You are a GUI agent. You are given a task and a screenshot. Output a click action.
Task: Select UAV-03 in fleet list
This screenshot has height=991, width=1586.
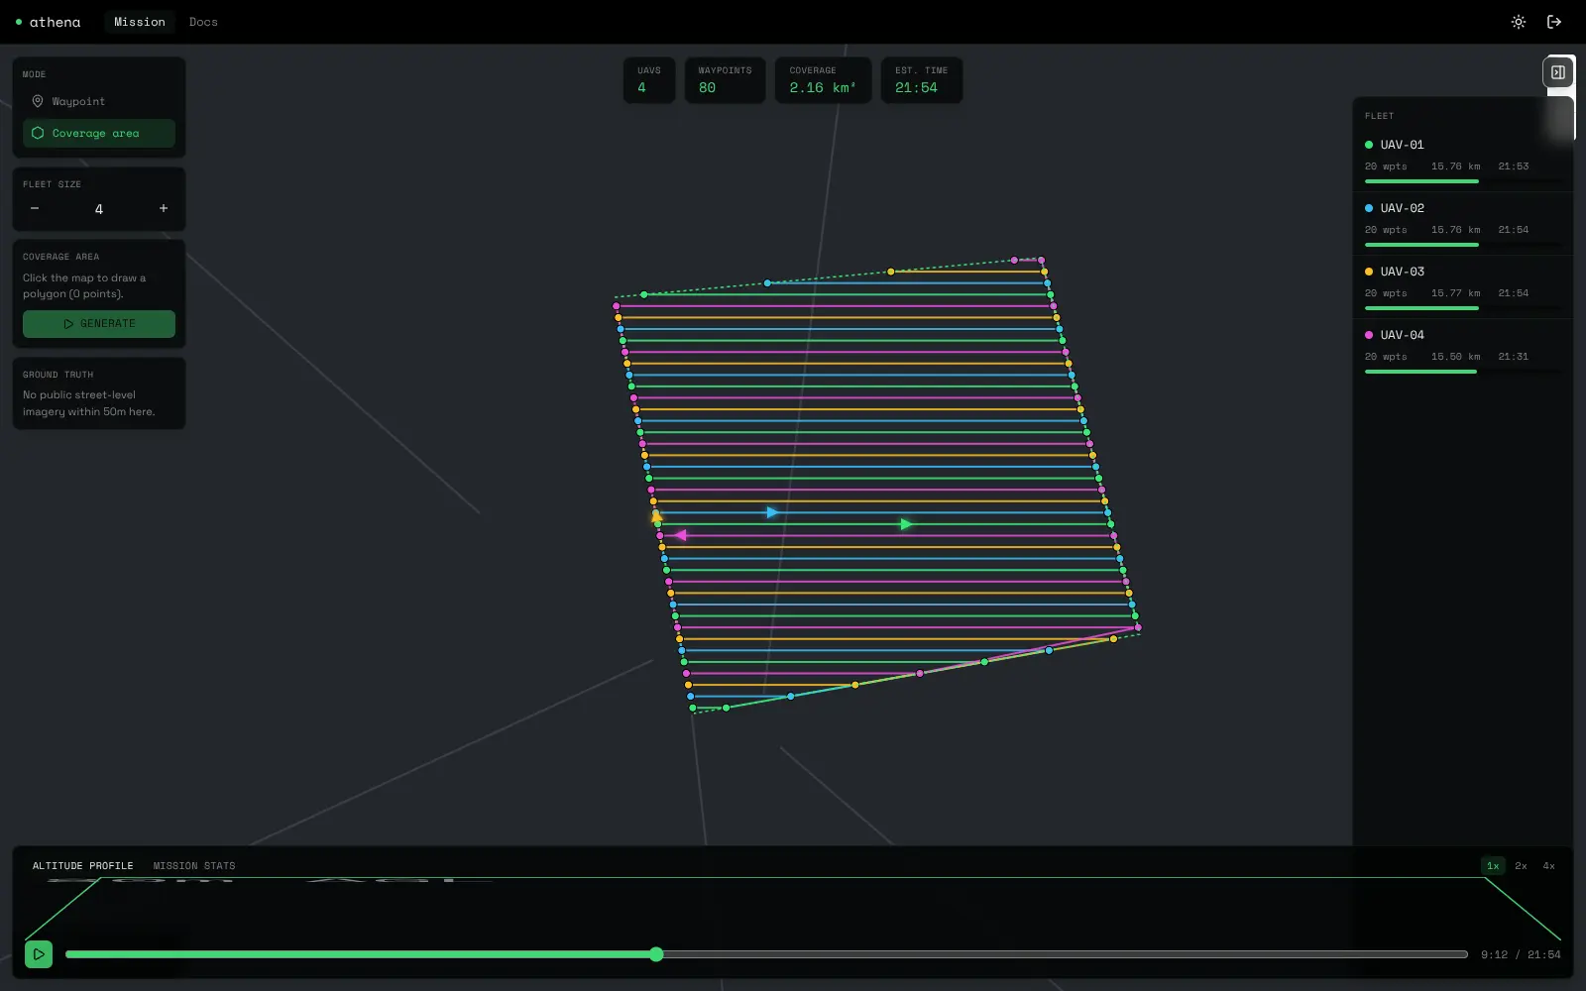[1462, 286]
